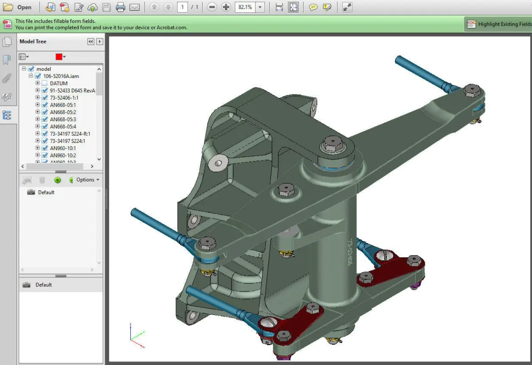Click the create view camera icon
Screen dimensions: 532x365
[x=27, y=180]
